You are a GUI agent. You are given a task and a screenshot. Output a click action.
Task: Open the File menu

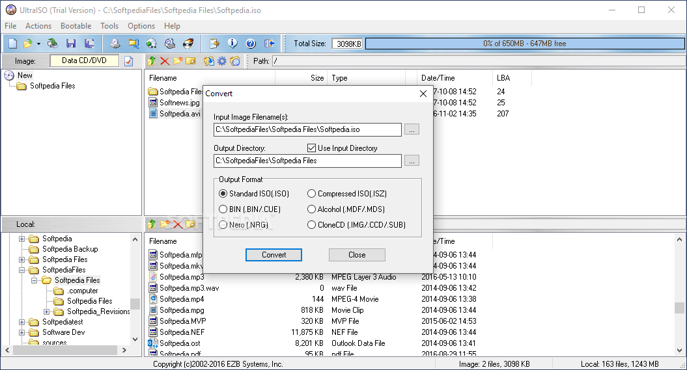click(10, 26)
